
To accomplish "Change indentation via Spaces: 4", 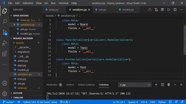I will coord(133,102).
